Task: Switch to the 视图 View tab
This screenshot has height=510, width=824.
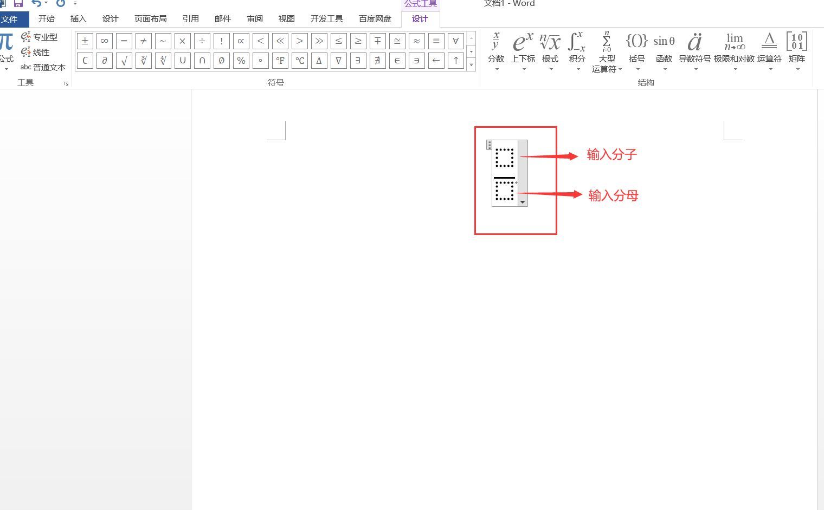Action: pos(287,19)
